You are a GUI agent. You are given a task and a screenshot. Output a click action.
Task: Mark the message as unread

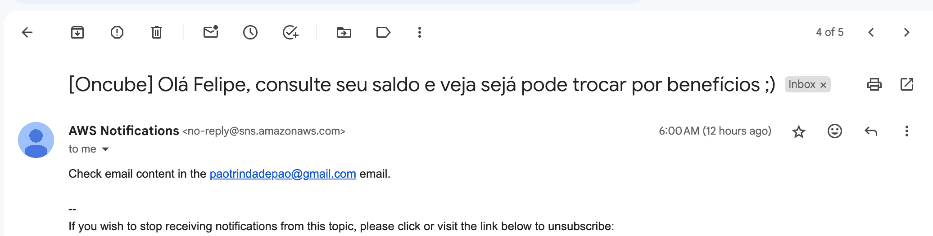click(x=211, y=32)
